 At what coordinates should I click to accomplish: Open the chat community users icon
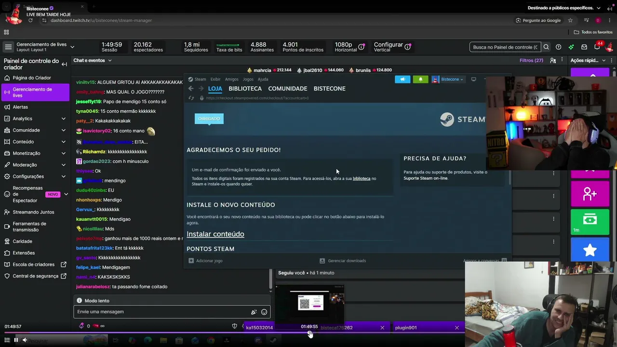553,60
